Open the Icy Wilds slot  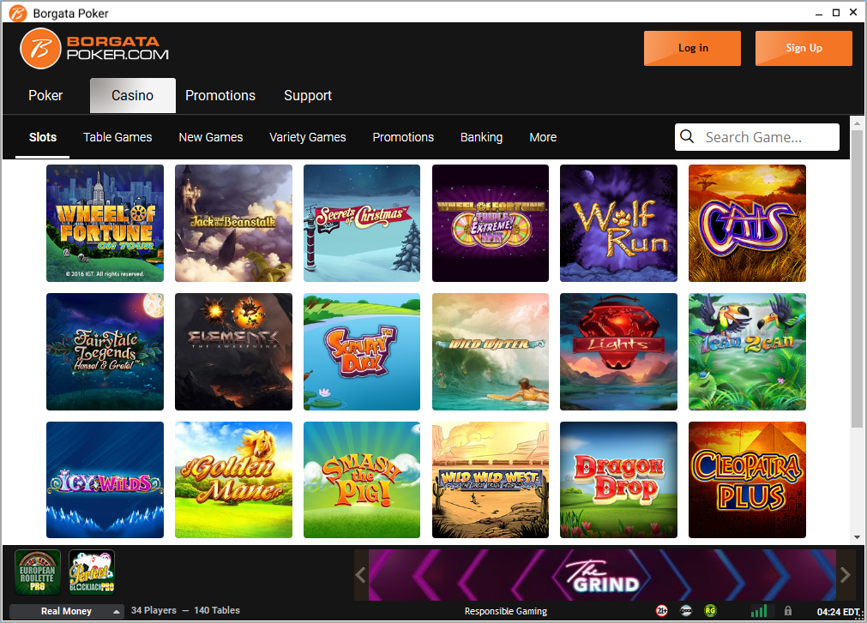point(105,480)
